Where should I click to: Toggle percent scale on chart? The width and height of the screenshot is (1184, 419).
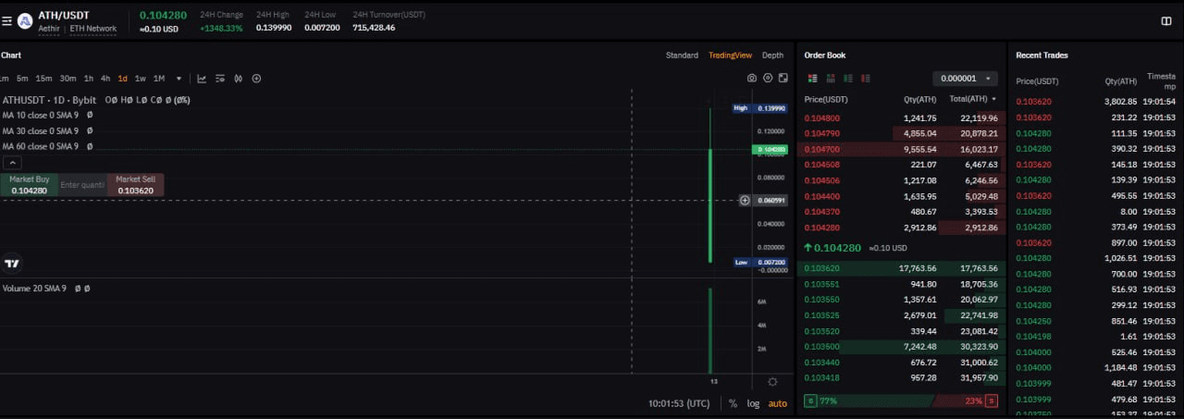pos(733,403)
